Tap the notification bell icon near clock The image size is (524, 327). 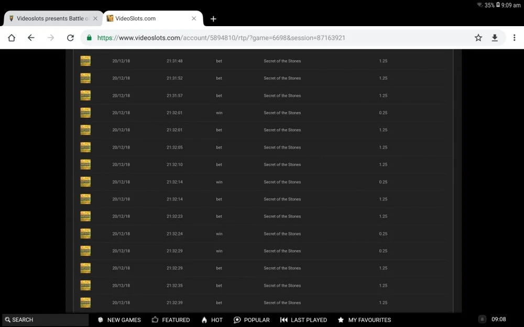point(482,319)
